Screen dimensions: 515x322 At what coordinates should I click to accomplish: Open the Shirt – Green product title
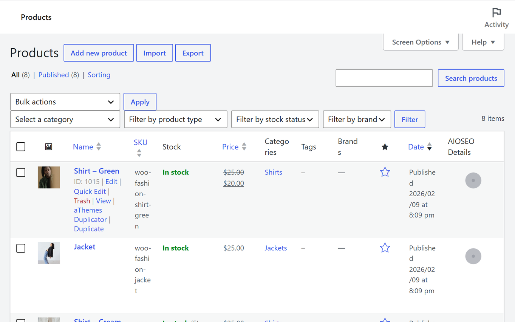click(x=97, y=171)
